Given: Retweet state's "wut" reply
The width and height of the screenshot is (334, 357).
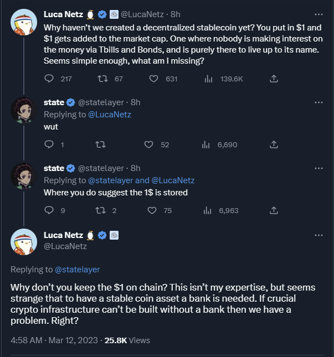Looking at the screenshot, I should tap(101, 144).
